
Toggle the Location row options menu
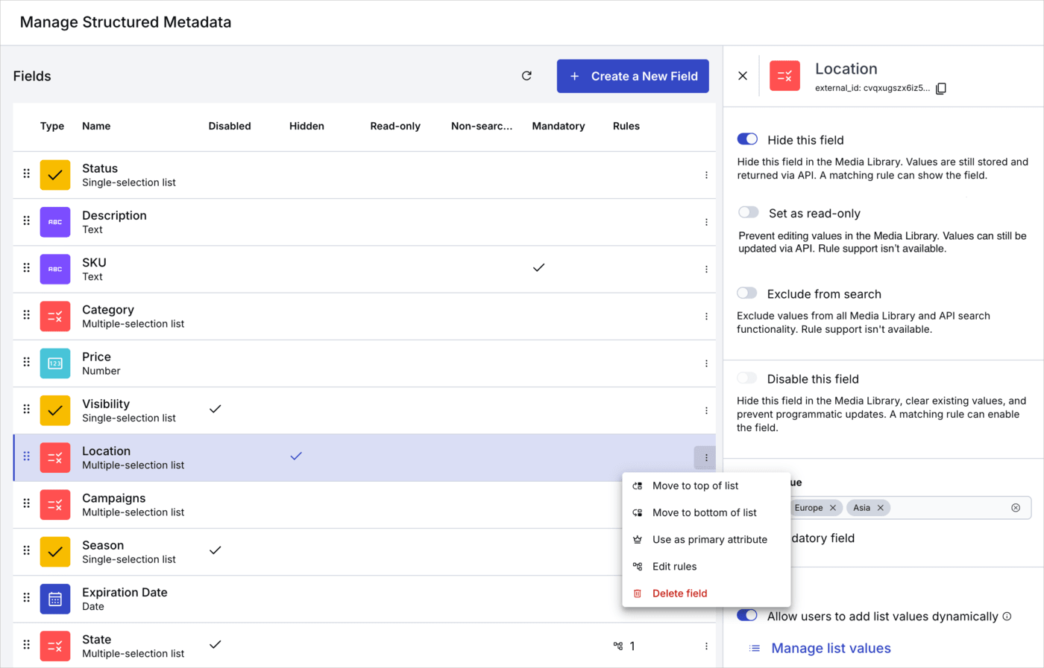point(705,458)
